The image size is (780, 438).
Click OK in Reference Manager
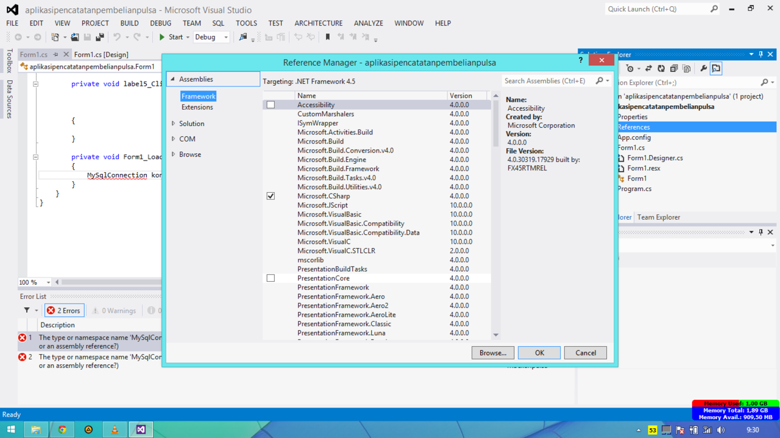pos(539,353)
